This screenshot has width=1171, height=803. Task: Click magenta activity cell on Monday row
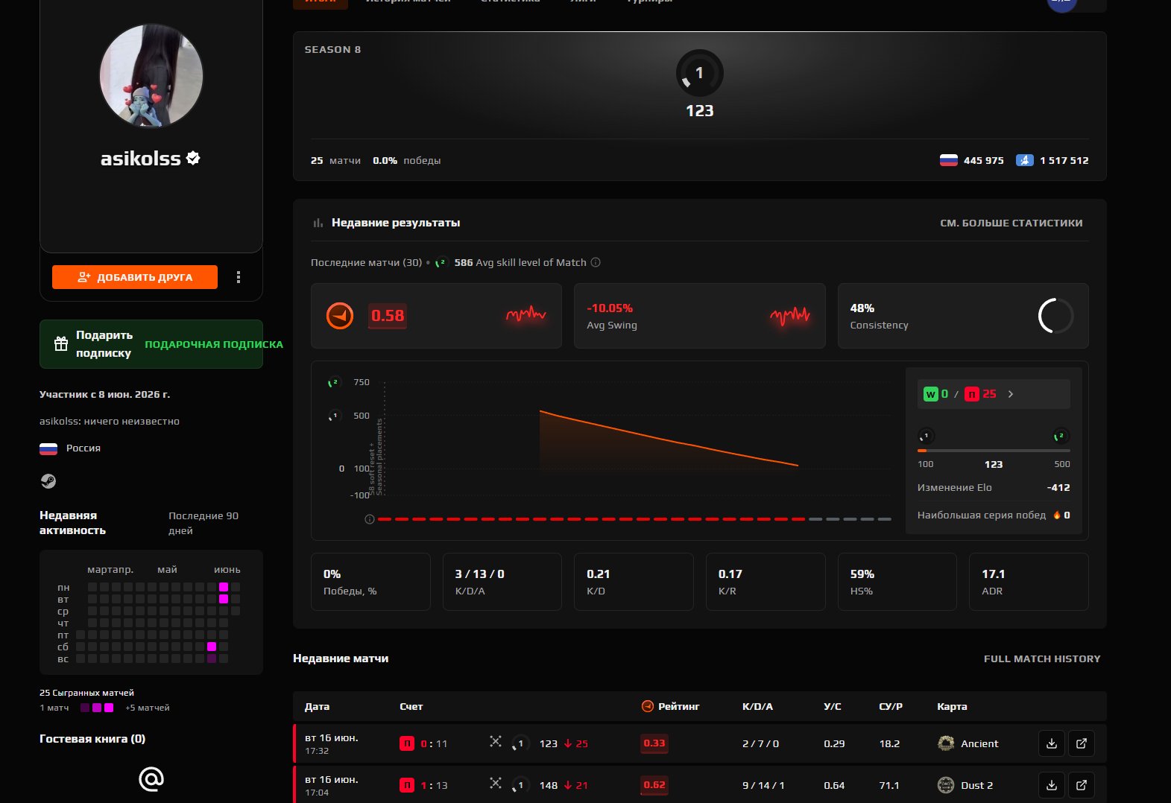point(224,587)
